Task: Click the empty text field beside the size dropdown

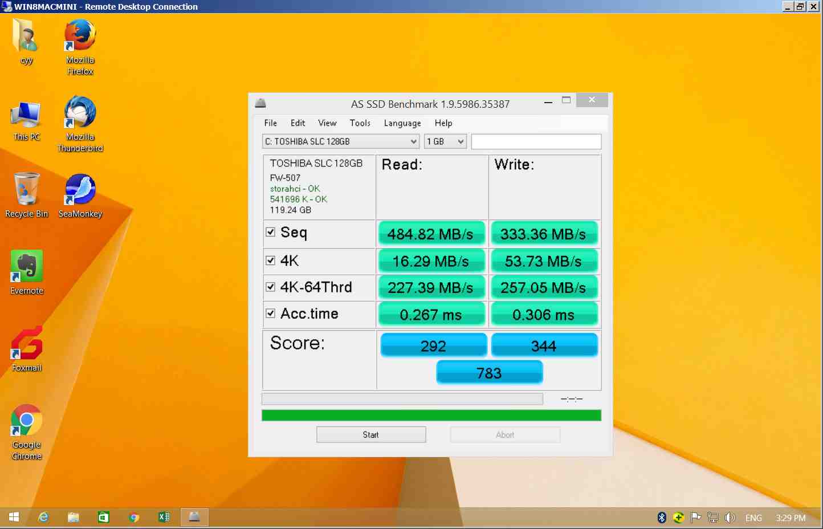Action: point(536,141)
